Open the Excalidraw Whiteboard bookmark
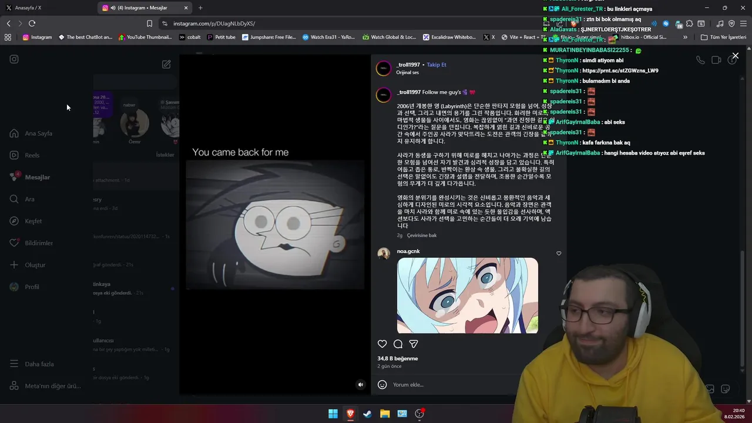Viewport: 752px width, 423px height. (x=449, y=37)
